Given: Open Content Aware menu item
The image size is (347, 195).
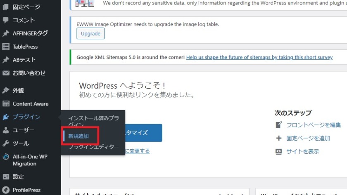Looking at the screenshot, I should pos(31,103).
